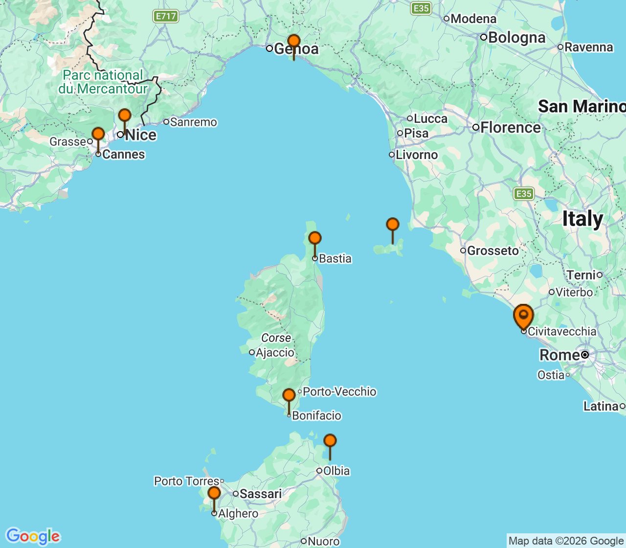
Task: Click the orange pin marker at Genoa
Action: click(x=293, y=42)
